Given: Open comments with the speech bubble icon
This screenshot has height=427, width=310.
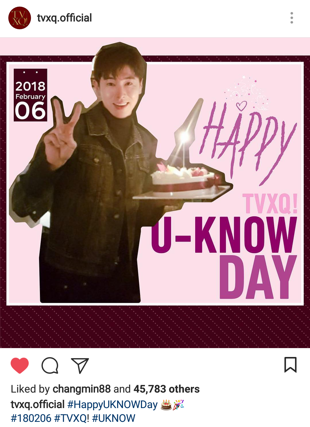Looking at the screenshot, I should (x=50, y=365).
